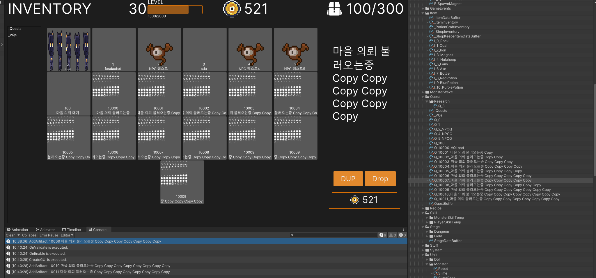Expand the MonsterWave folder
Screen dimensions: 596x278
[423, 92]
